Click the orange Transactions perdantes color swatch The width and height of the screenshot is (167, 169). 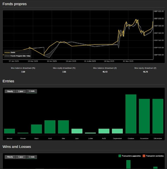point(144,156)
